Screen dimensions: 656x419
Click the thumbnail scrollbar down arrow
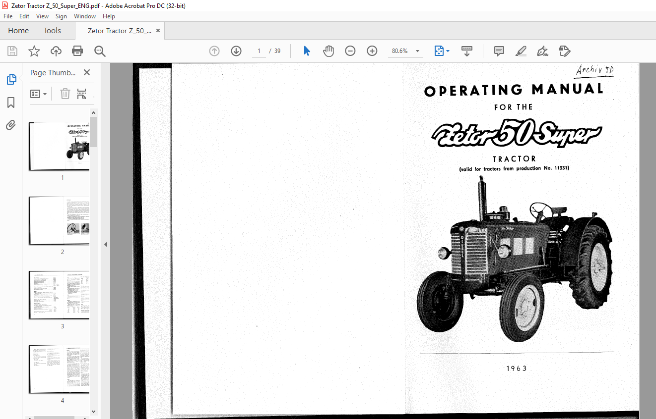(94, 411)
